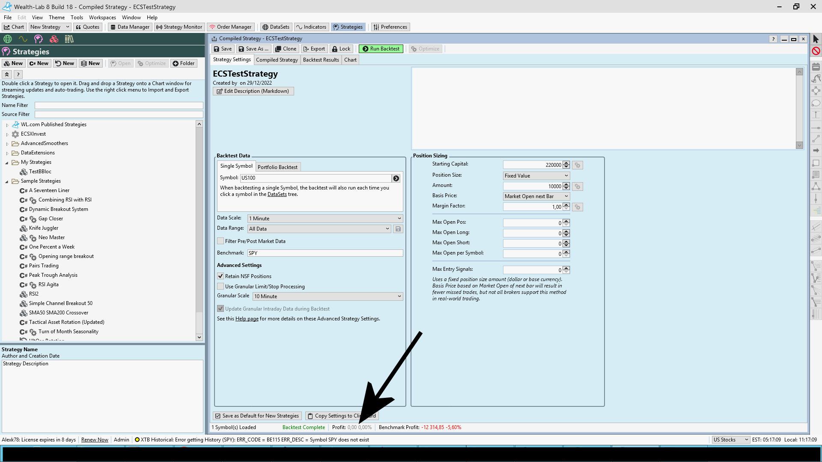Click the Symbol go arrow icon
This screenshot has height=462, width=822.
[396, 178]
